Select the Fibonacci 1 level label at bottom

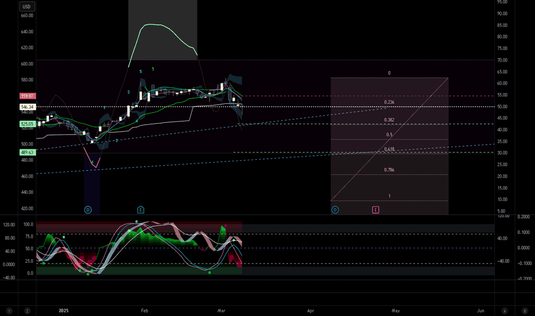[389, 196]
